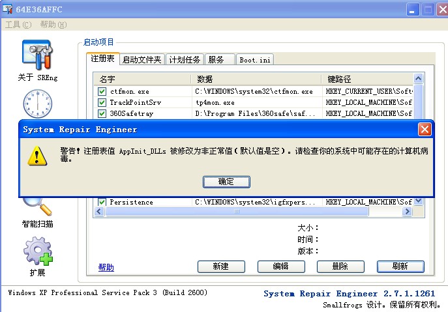Screen dimensions: 448x312
Task: Open the 智能扫描 magnifier icon
Action: (39, 206)
